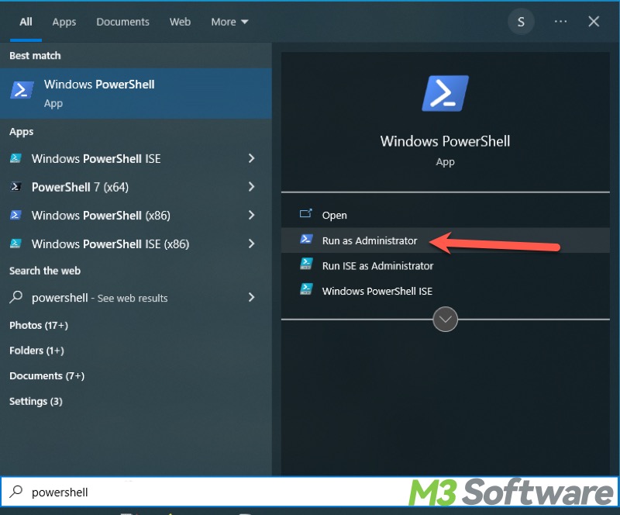Show Photos (17+) results

pyautogui.click(x=39, y=325)
